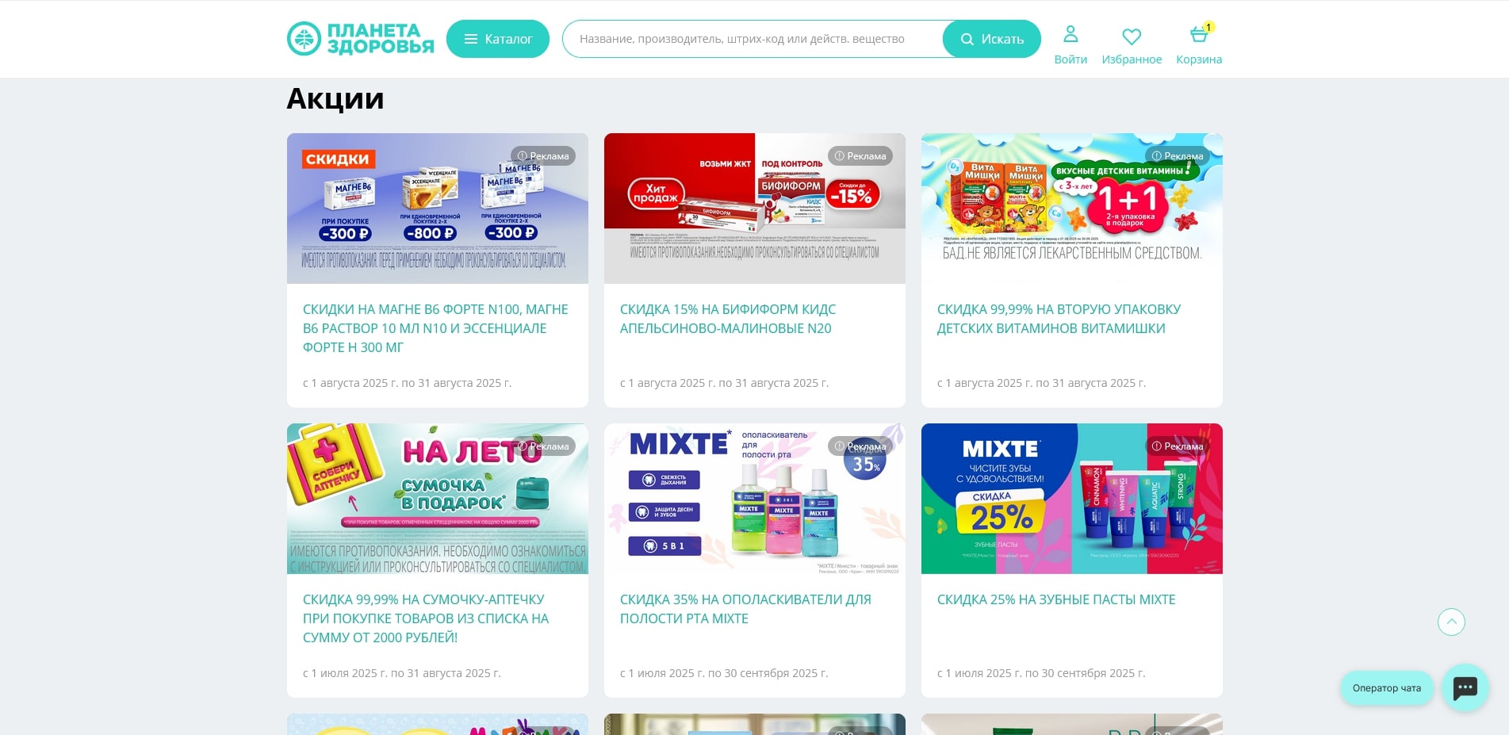Open the Каталог menu
The height and width of the screenshot is (735, 1509).
point(498,39)
